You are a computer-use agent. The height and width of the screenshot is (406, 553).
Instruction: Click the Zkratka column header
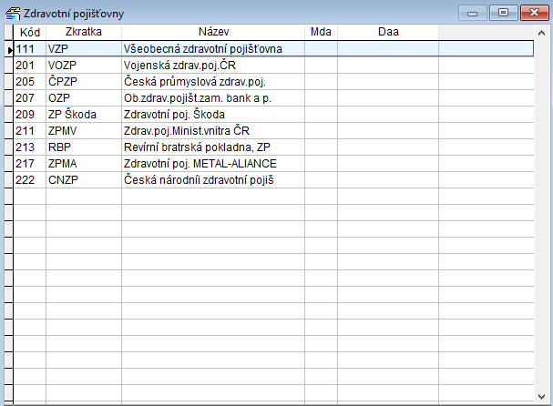[x=84, y=32]
